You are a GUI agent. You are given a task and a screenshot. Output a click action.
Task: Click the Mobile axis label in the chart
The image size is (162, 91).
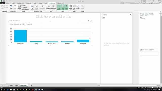click(x=67, y=43)
